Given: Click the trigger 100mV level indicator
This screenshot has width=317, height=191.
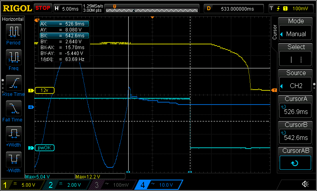Looking at the screenshot, I should 300,9.
